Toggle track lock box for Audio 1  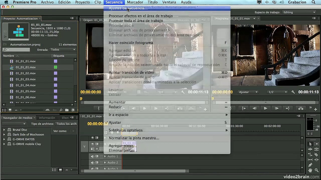[101, 156]
